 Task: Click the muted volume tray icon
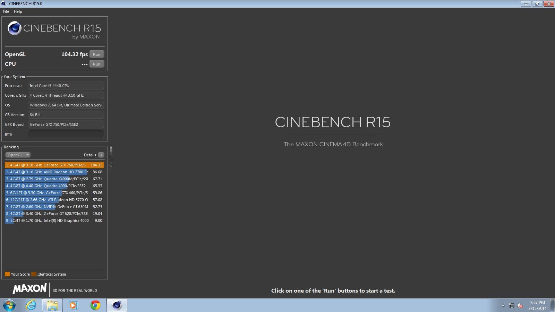(x=520, y=305)
